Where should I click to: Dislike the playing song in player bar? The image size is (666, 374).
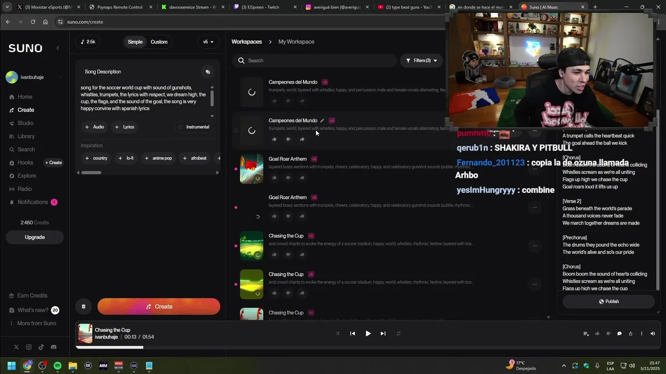pos(608,333)
